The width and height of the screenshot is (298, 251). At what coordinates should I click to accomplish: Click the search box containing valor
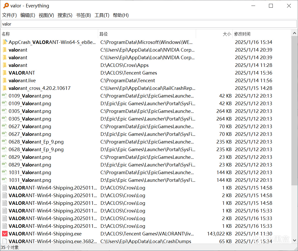pos(149,24)
